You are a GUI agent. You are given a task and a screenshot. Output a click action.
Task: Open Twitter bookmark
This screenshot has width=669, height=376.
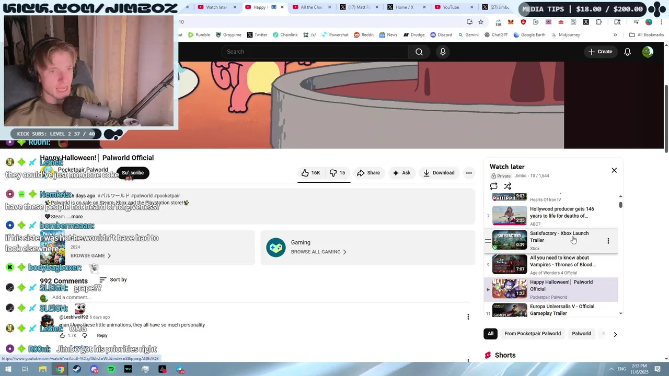click(257, 35)
